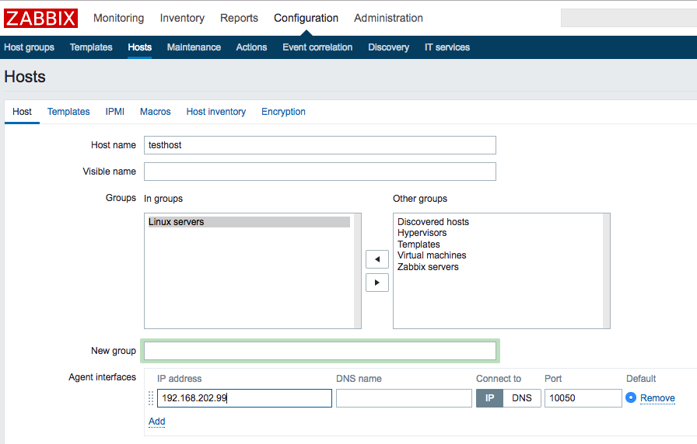The height and width of the screenshot is (444, 697).
Task: Open the Reports menu
Action: coord(239,18)
